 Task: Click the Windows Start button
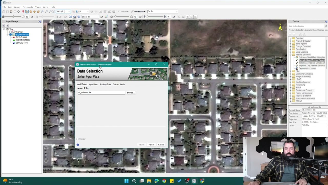(126, 181)
